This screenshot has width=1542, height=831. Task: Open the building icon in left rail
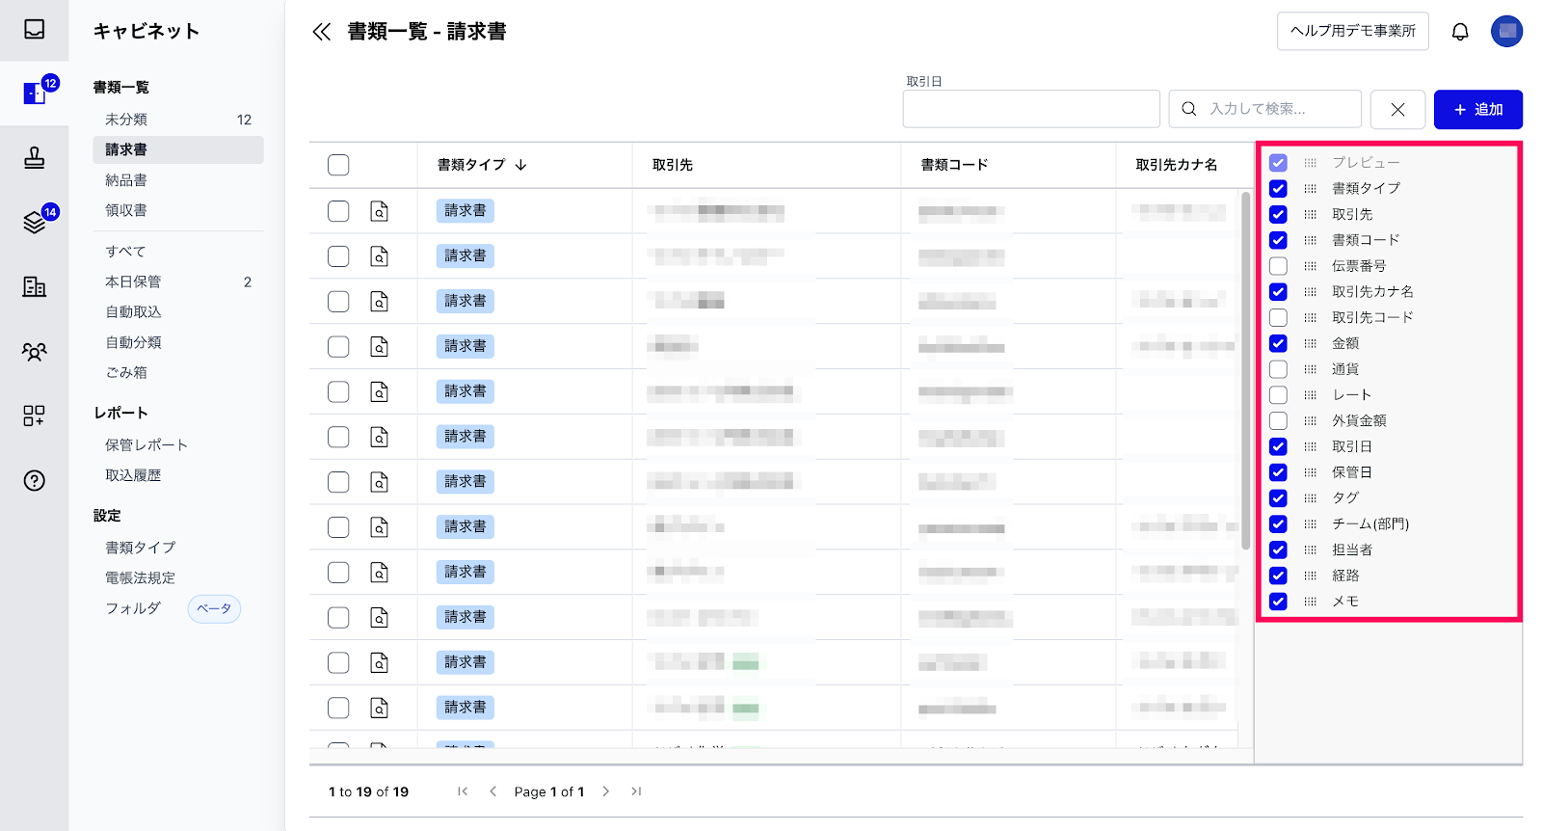coord(35,286)
